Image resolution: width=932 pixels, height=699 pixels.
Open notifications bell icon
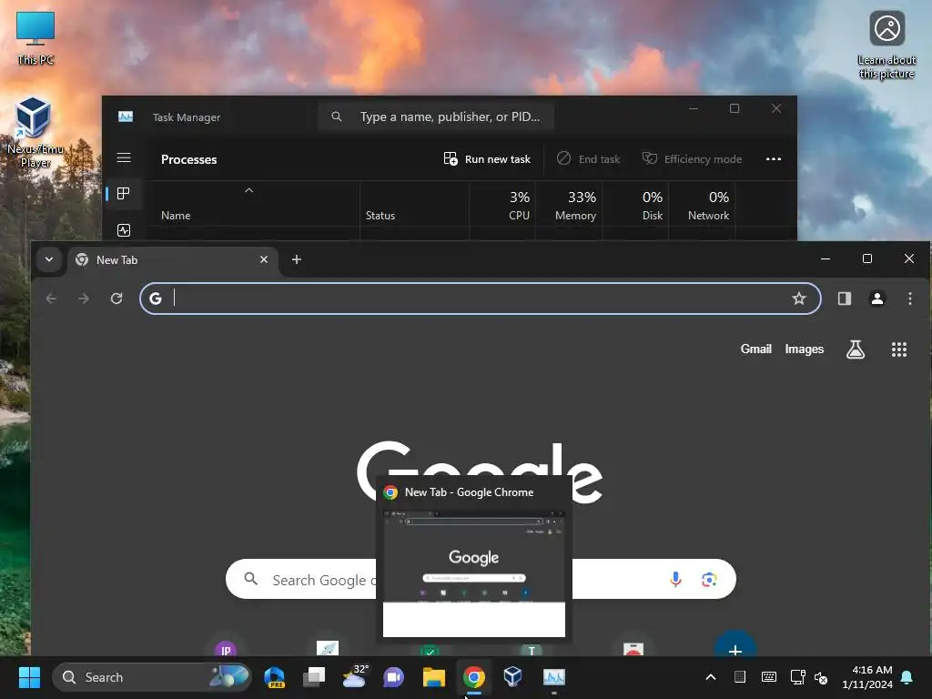907,677
